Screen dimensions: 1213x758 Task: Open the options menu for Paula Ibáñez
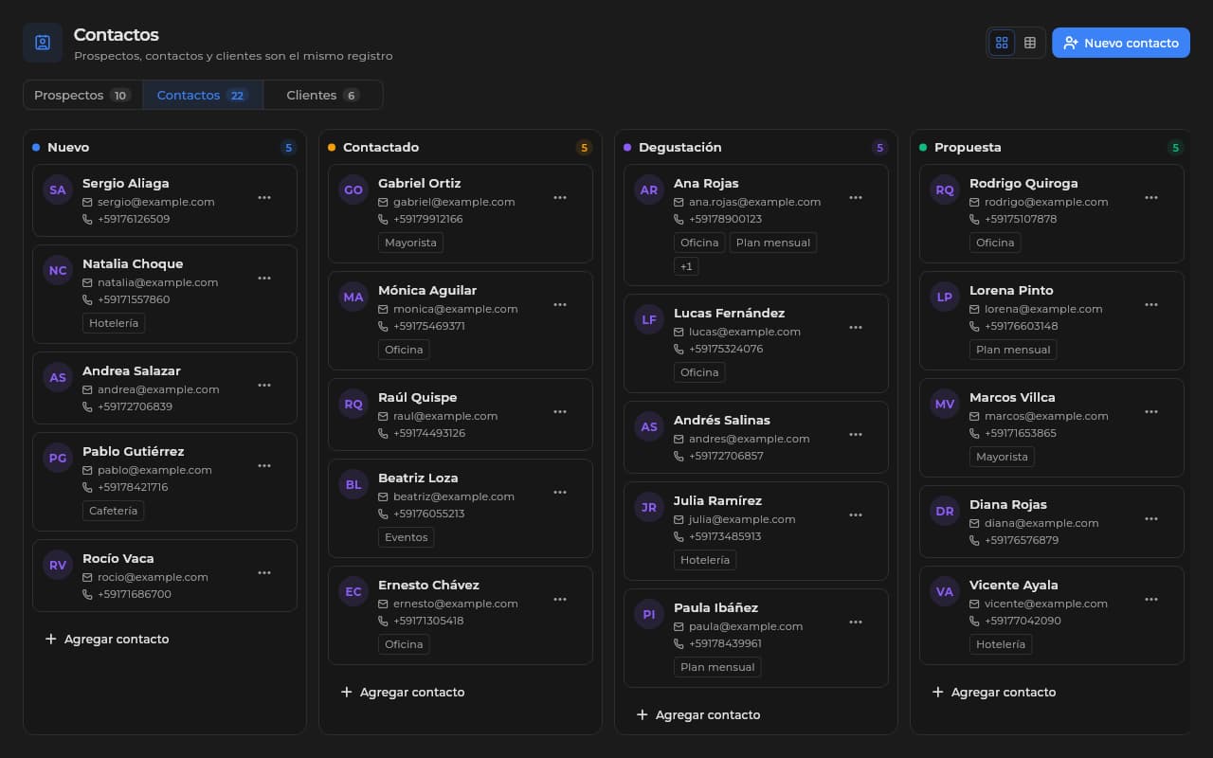point(856,622)
